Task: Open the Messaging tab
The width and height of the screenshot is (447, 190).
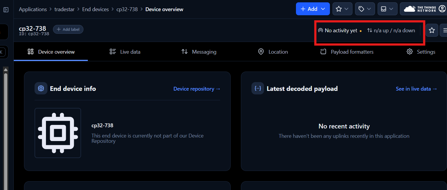Action: (199, 52)
